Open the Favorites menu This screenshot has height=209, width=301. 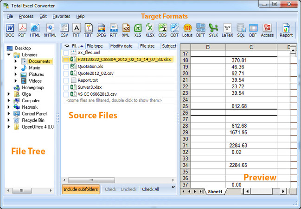[62, 16]
